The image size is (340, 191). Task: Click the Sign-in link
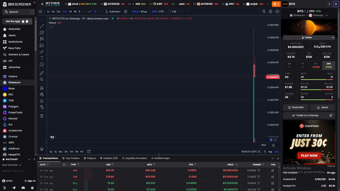[30, 181]
